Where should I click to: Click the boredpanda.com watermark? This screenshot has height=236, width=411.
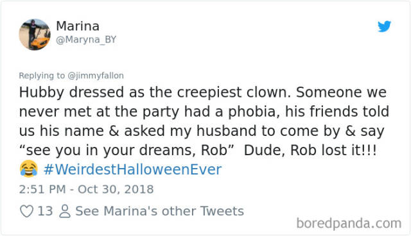click(349, 224)
